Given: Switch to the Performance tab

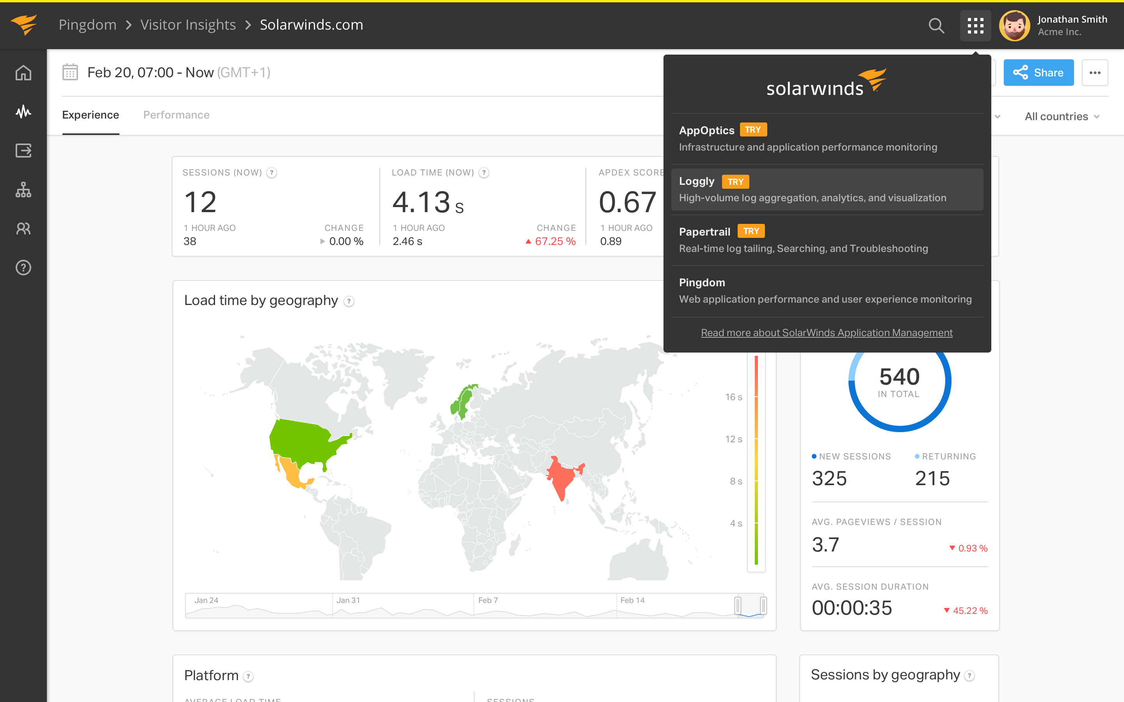Looking at the screenshot, I should click(176, 115).
